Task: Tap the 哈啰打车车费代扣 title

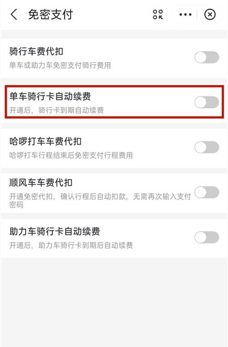Action: coord(45,142)
